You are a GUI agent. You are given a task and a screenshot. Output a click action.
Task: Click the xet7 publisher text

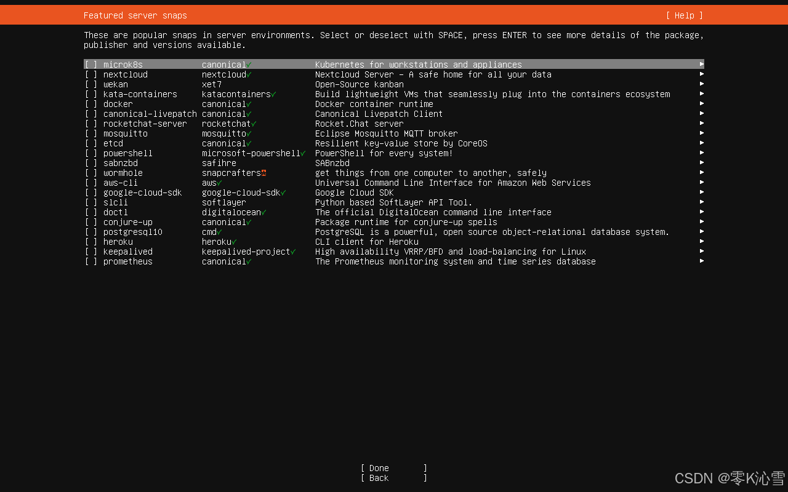pyautogui.click(x=212, y=84)
